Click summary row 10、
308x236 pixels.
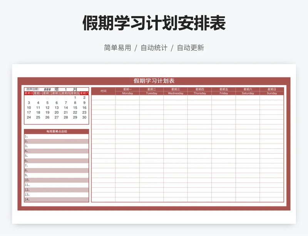tap(57, 180)
